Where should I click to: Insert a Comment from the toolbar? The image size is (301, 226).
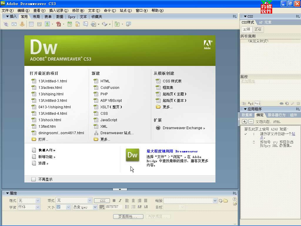click(86, 24)
